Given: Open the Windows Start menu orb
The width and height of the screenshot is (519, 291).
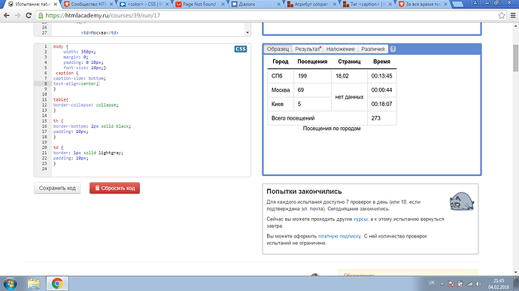Looking at the screenshot, I should [10, 283].
